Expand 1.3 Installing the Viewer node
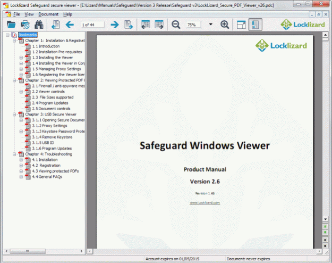Screen dimensions: 332x263 tap(21, 57)
